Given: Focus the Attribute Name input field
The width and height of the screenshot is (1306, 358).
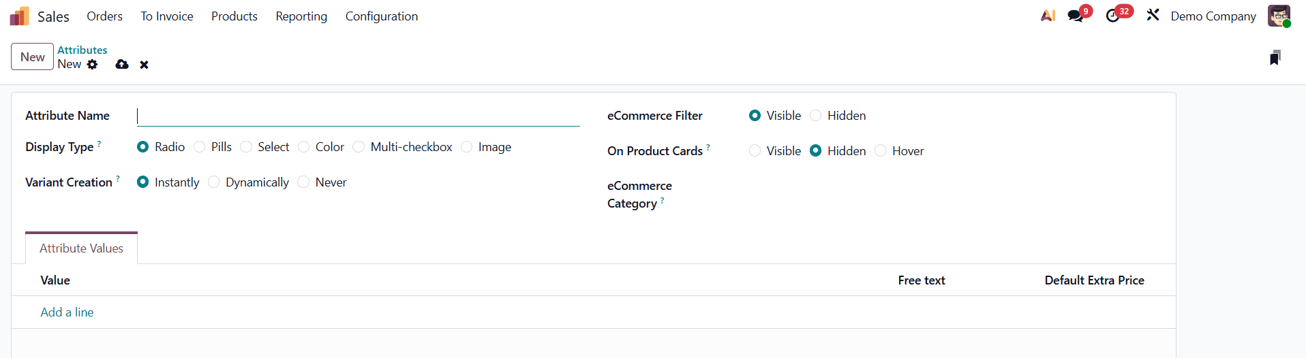Looking at the screenshot, I should click(x=359, y=116).
